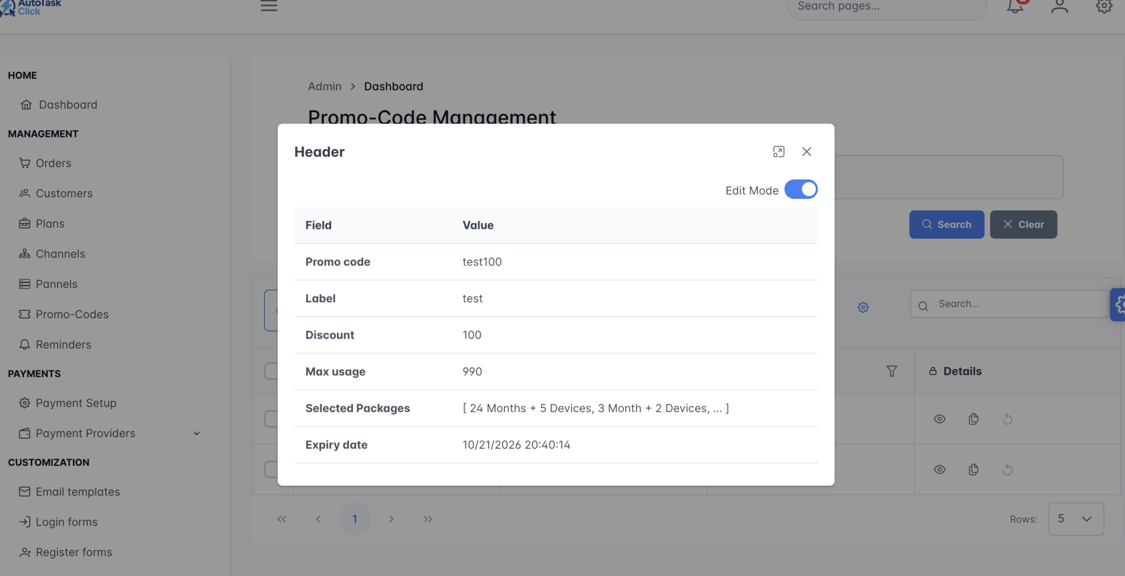Click the Promo-Codes ticket icon
The image size is (1125, 576).
(25, 315)
